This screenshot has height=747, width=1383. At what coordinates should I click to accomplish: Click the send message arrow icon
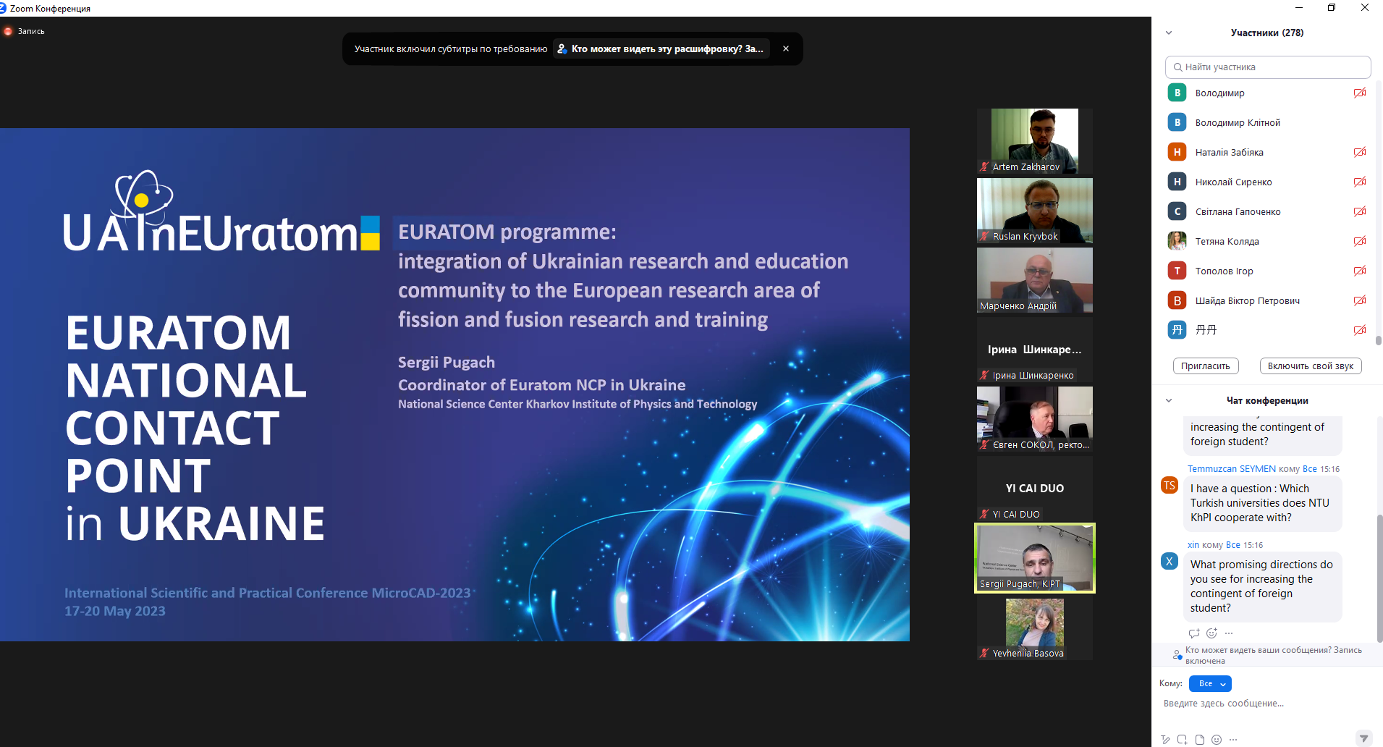coord(1363,739)
